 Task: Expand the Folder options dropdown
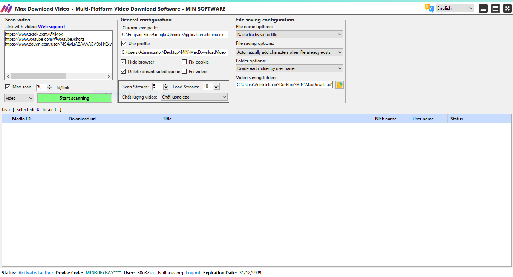point(289,68)
